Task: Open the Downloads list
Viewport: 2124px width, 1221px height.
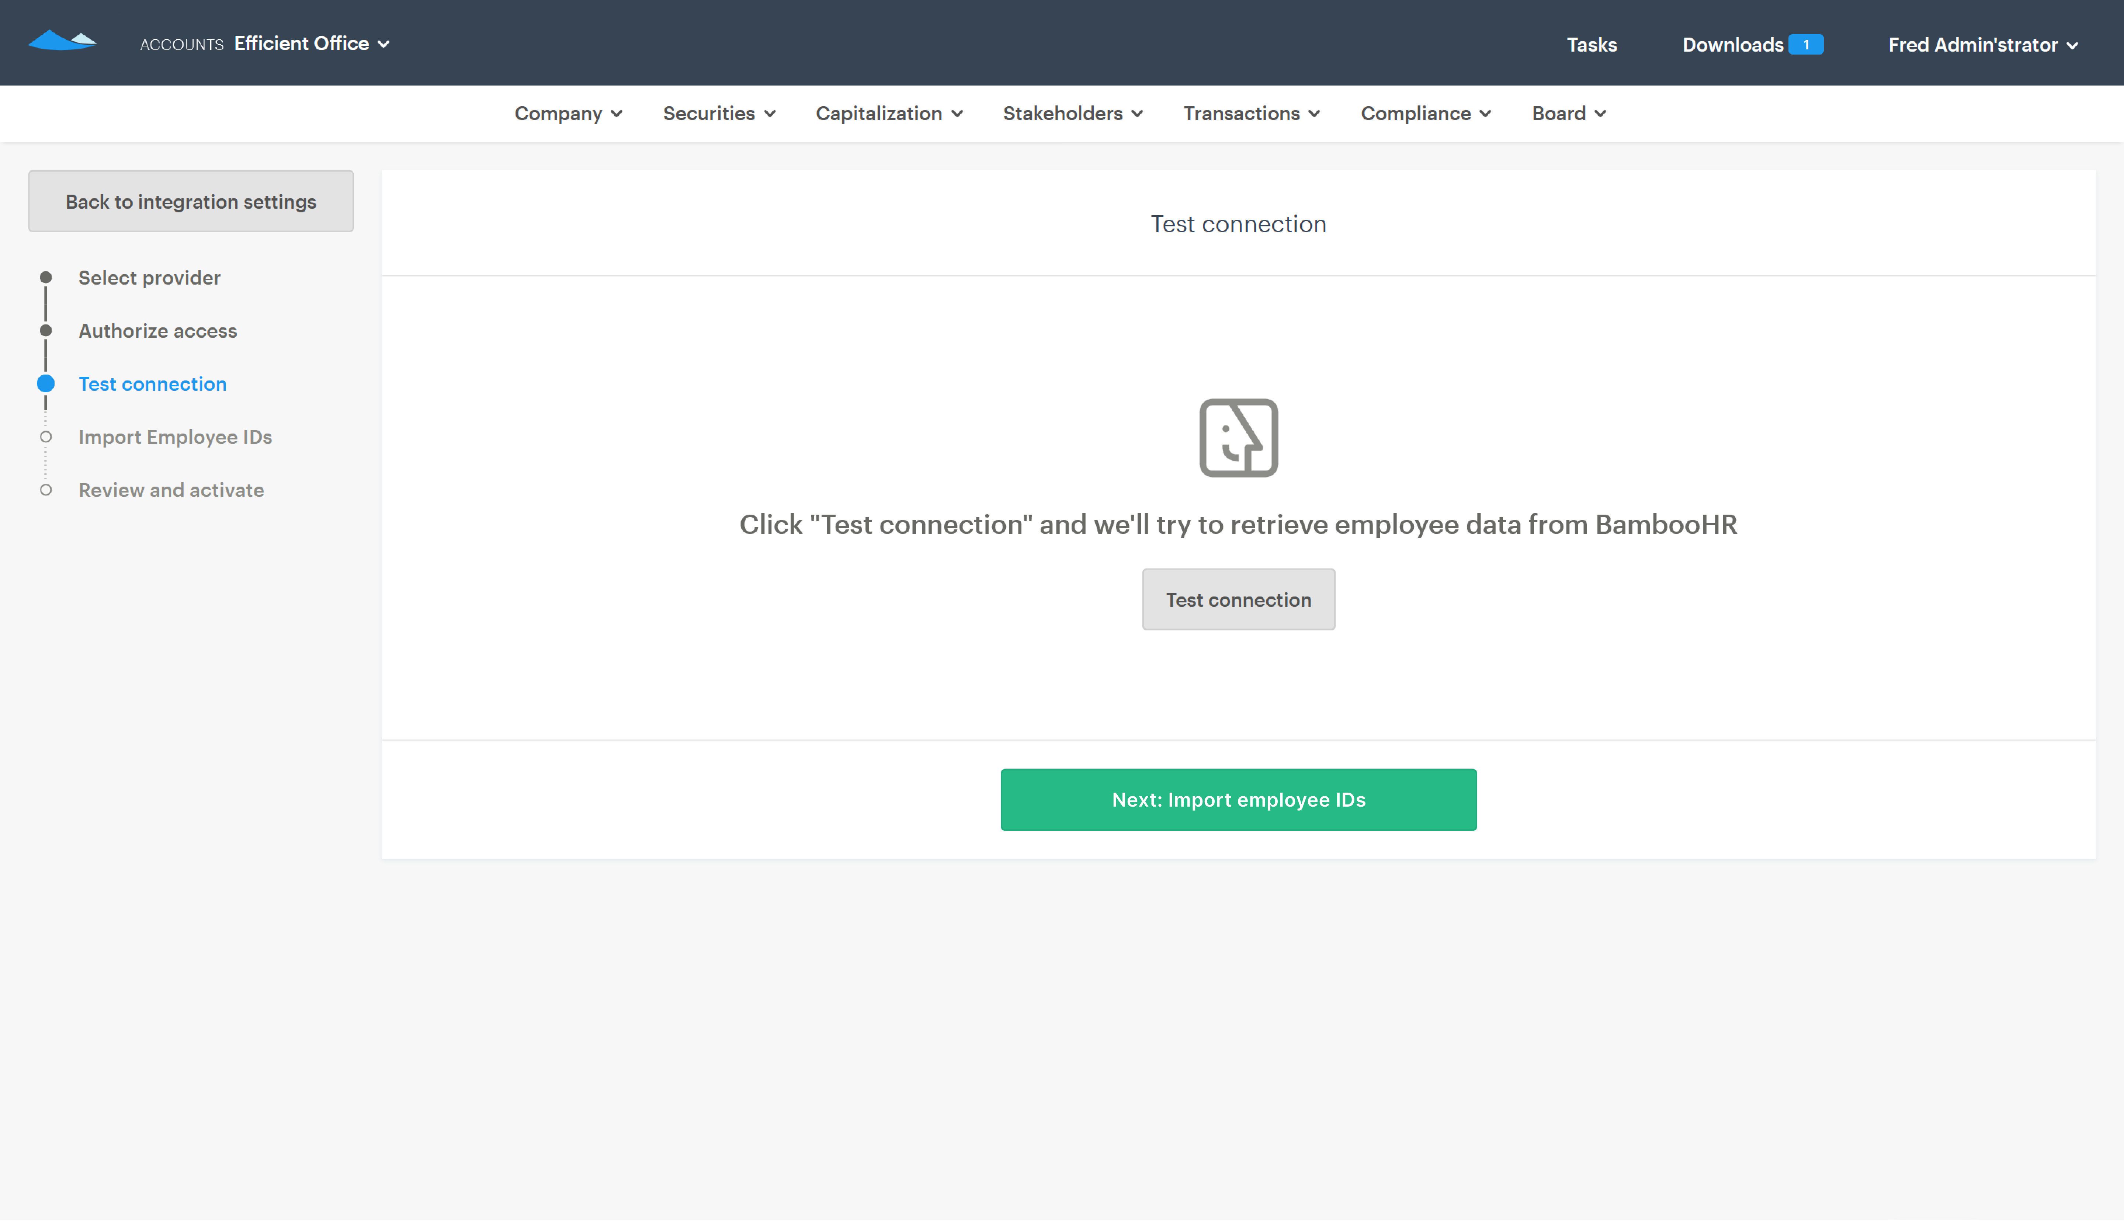Action: 1732,45
